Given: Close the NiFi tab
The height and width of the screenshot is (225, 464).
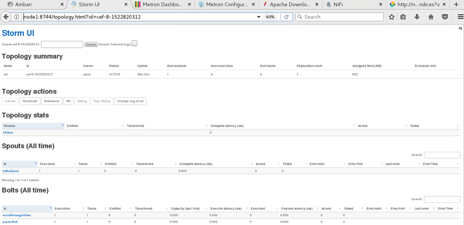Looking at the screenshot, I should point(380,5).
